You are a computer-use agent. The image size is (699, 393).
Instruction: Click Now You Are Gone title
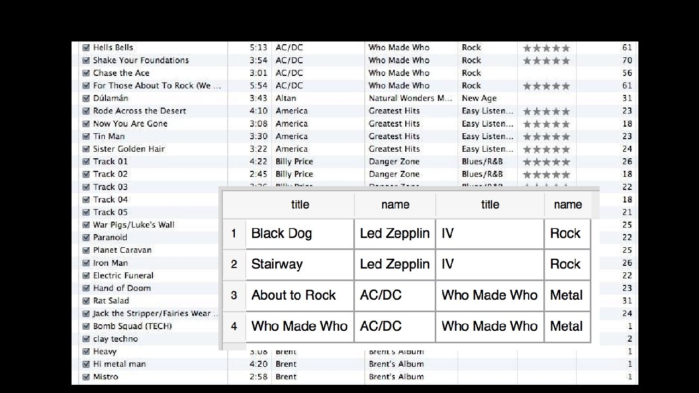point(130,123)
